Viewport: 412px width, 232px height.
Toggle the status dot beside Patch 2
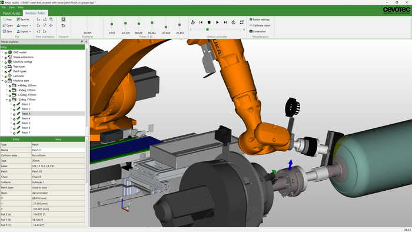(14, 110)
